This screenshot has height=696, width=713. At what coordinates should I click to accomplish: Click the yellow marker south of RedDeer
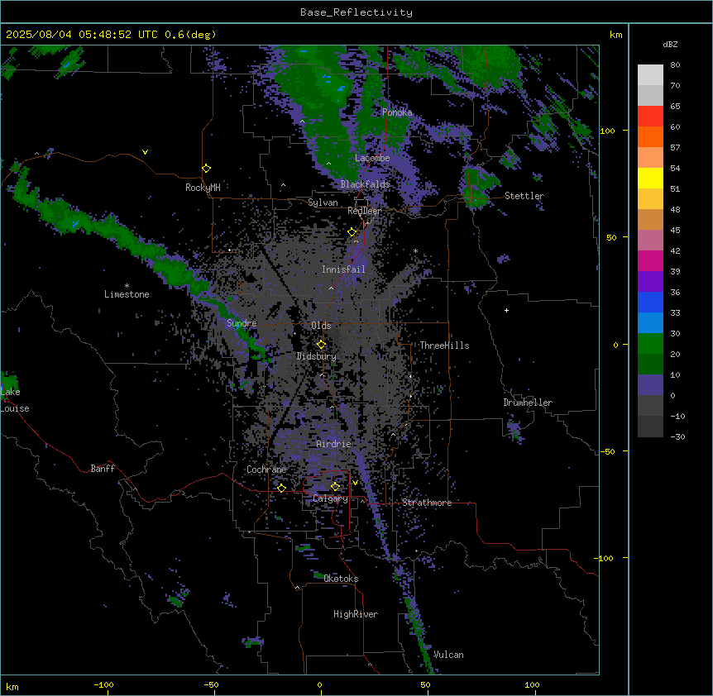[x=352, y=231]
